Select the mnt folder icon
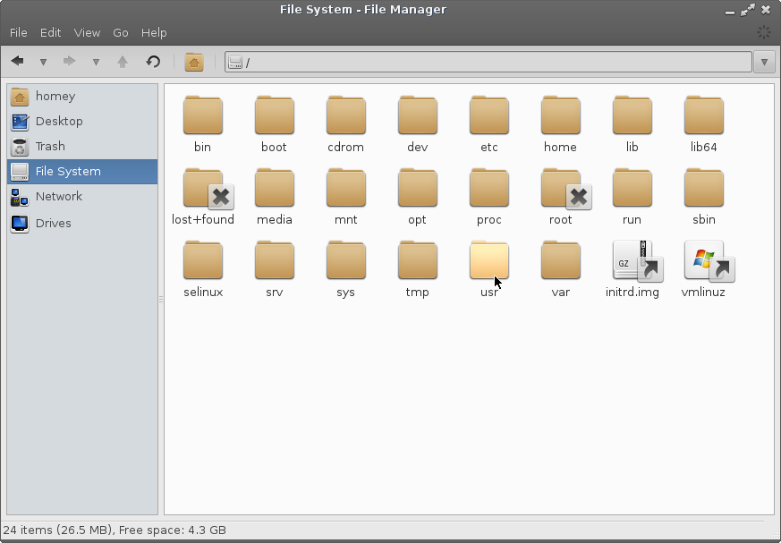Image resolution: width=781 pixels, height=543 pixels. pyautogui.click(x=346, y=188)
